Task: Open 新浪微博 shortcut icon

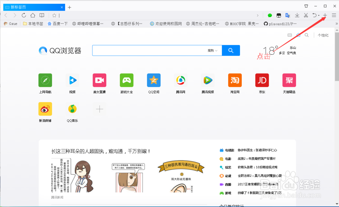Action: pos(45,109)
